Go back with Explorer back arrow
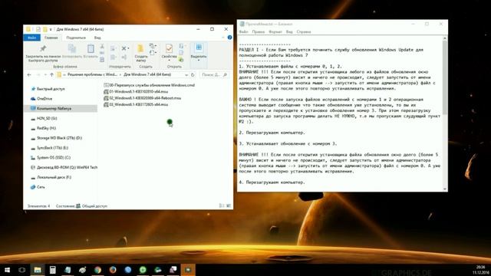491x276 pixels. 29,75
